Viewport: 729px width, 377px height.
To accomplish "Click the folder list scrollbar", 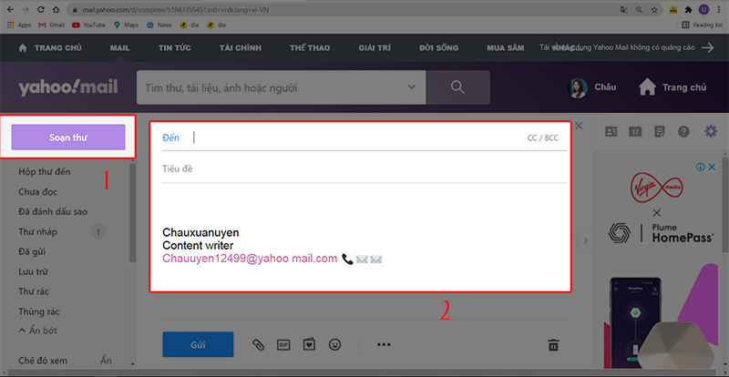I will [133, 214].
